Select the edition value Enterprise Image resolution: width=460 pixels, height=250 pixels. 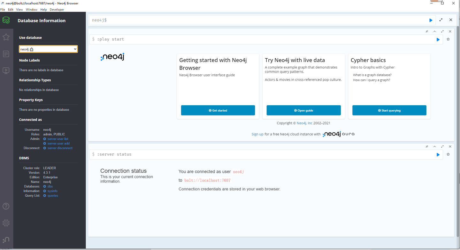click(x=50, y=177)
